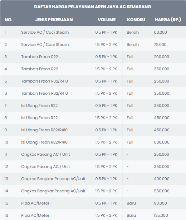This screenshot has height=220, width=186.
Task: Click row number '5'
Action: pyautogui.click(x=6, y=81)
